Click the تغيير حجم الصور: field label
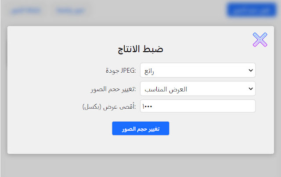This screenshot has height=177, width=281. point(113,89)
